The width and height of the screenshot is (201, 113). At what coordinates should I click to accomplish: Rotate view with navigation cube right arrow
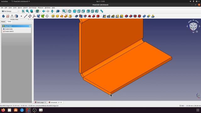pos(199,26)
